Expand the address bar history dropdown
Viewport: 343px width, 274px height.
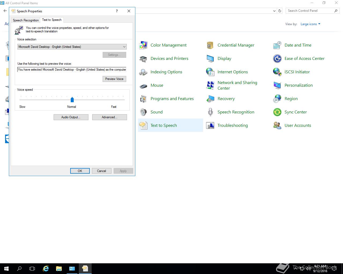[274, 11]
